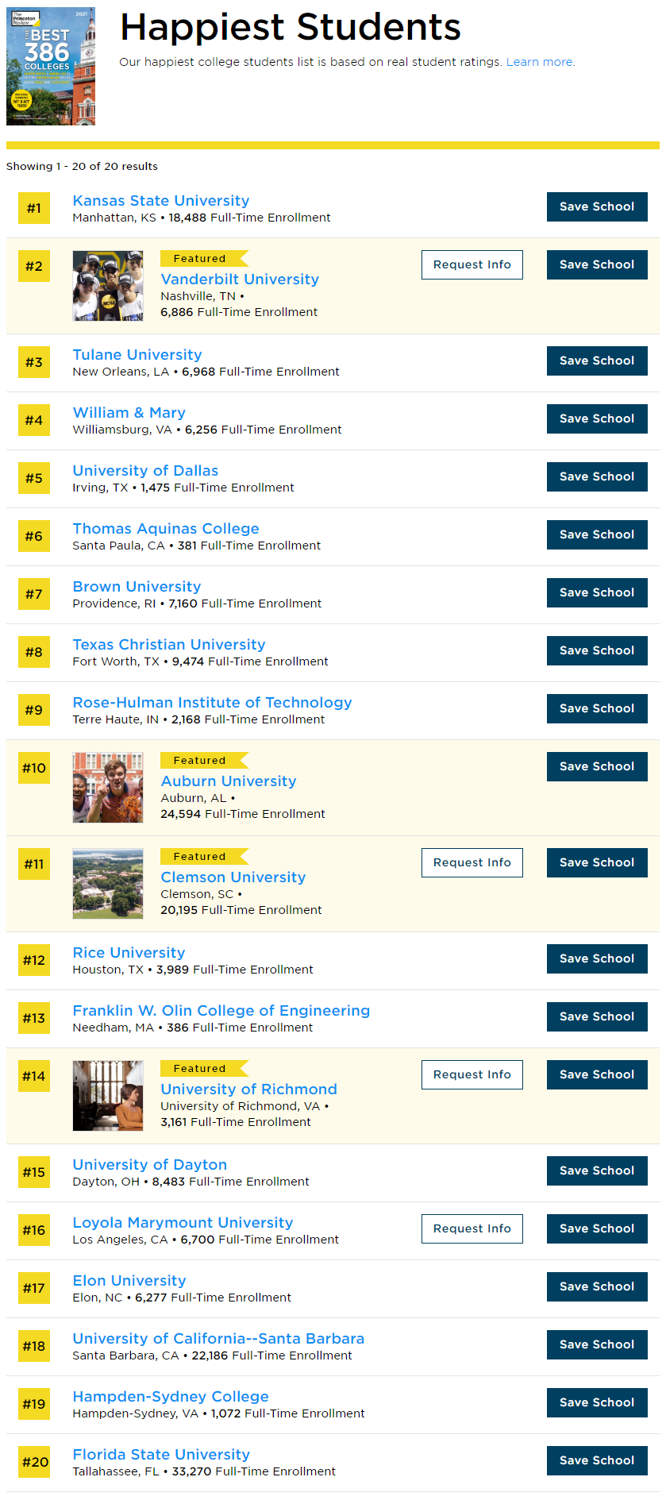Request info for Clemson University
Screen dimensions: 666x1504
(472, 862)
